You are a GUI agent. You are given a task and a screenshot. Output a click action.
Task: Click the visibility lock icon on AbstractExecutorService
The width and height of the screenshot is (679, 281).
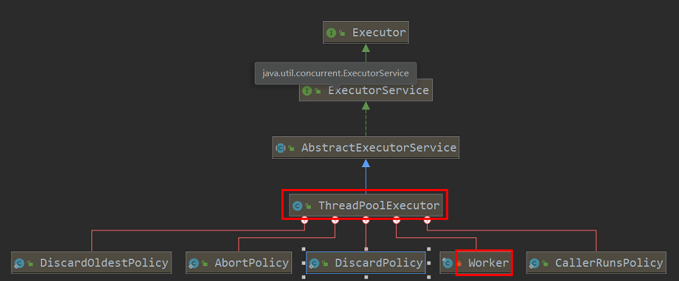[x=291, y=148]
